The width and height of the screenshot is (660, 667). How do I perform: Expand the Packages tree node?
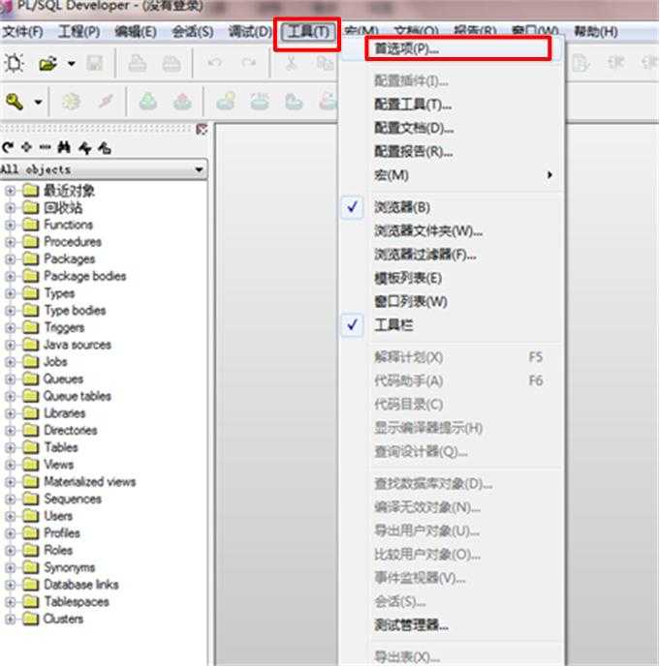(11, 259)
